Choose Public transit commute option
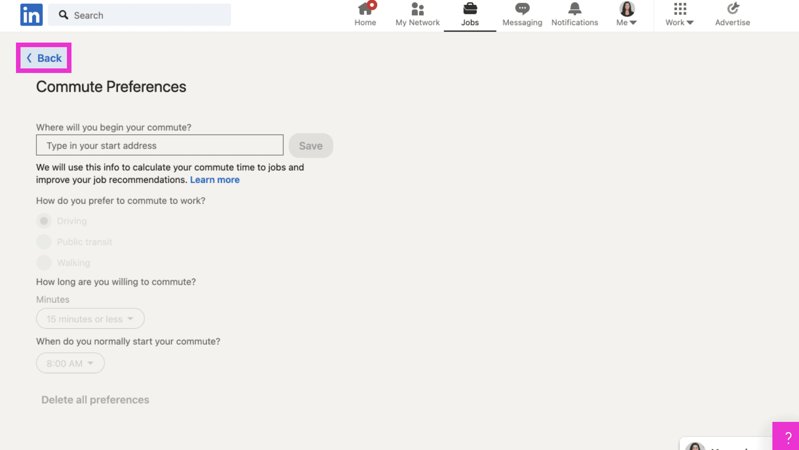The width and height of the screenshot is (799, 450). [x=44, y=242]
